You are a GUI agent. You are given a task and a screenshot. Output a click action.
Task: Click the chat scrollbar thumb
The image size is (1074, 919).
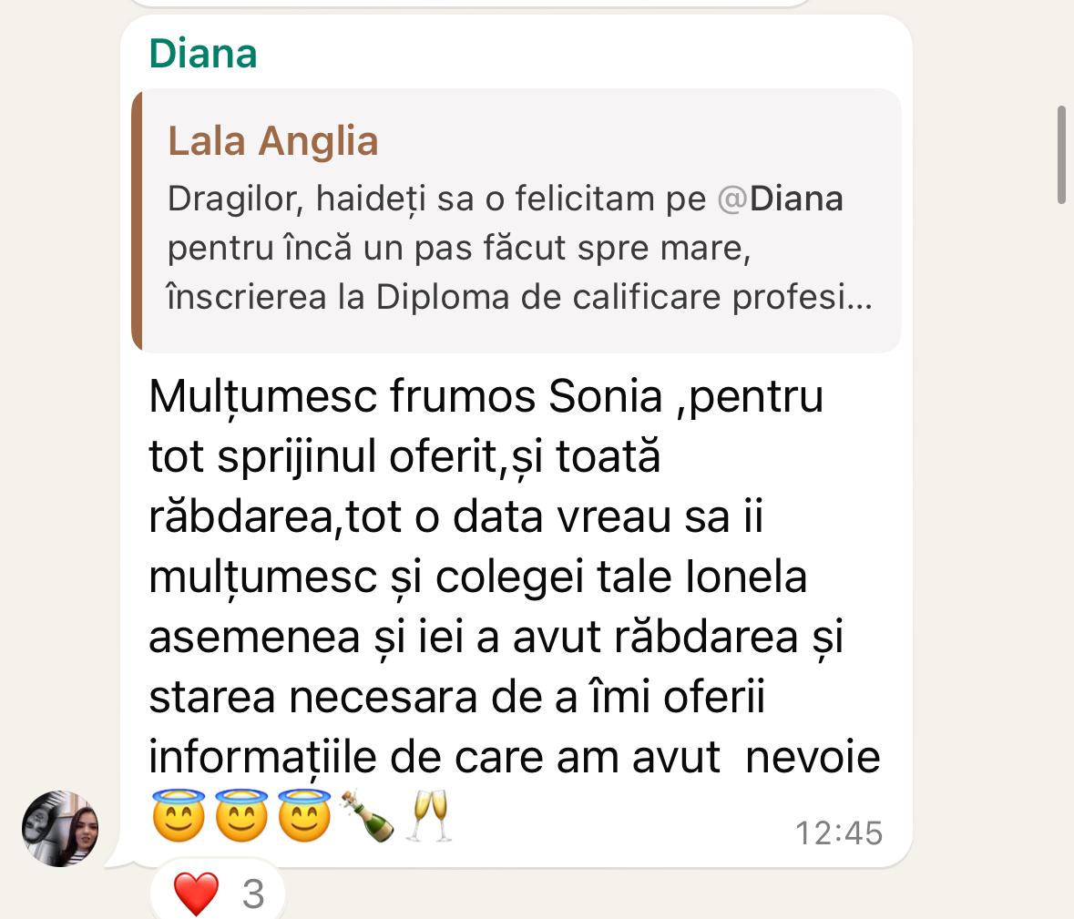point(1061,155)
